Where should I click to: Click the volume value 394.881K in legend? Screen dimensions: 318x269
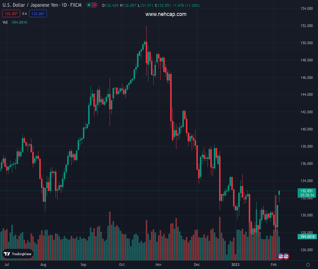[20, 22]
